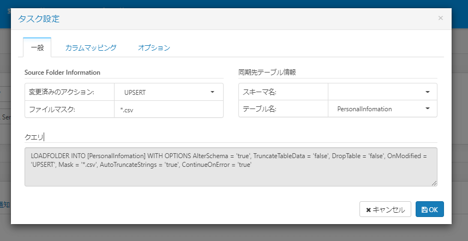The width and height of the screenshot is (468, 241).
Task: Expand the テーブル名 PersonalInfomation dropdown
Action: pyautogui.click(x=383, y=109)
